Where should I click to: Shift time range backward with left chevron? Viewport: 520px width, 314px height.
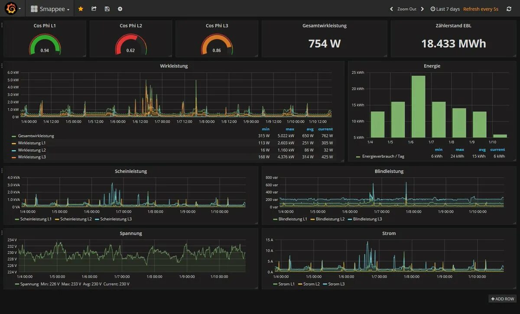391,9
